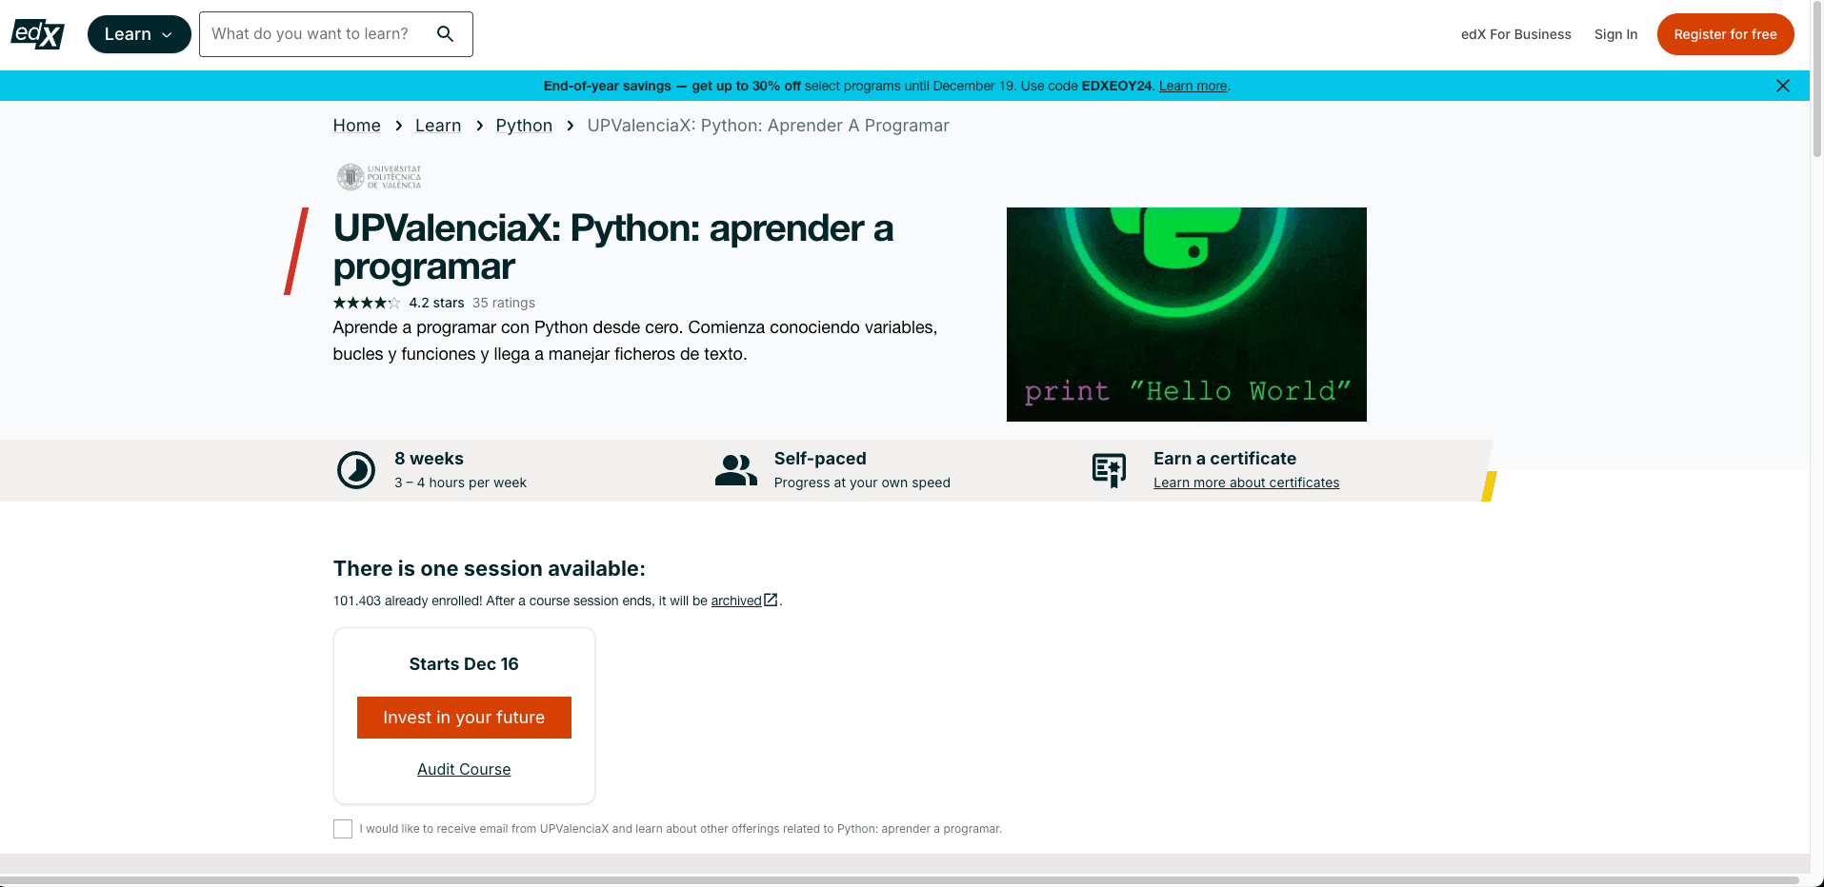Click the '8 weeks' text

click(x=429, y=459)
